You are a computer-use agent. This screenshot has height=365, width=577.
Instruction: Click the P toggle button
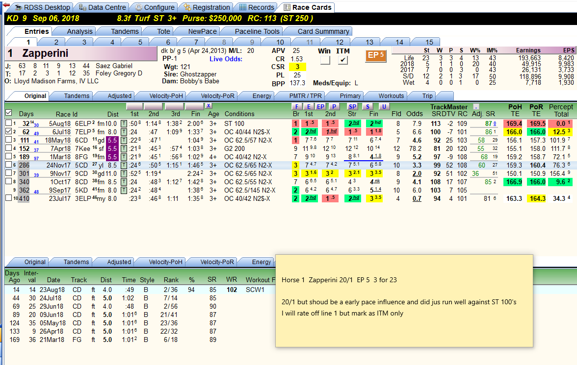(334, 107)
